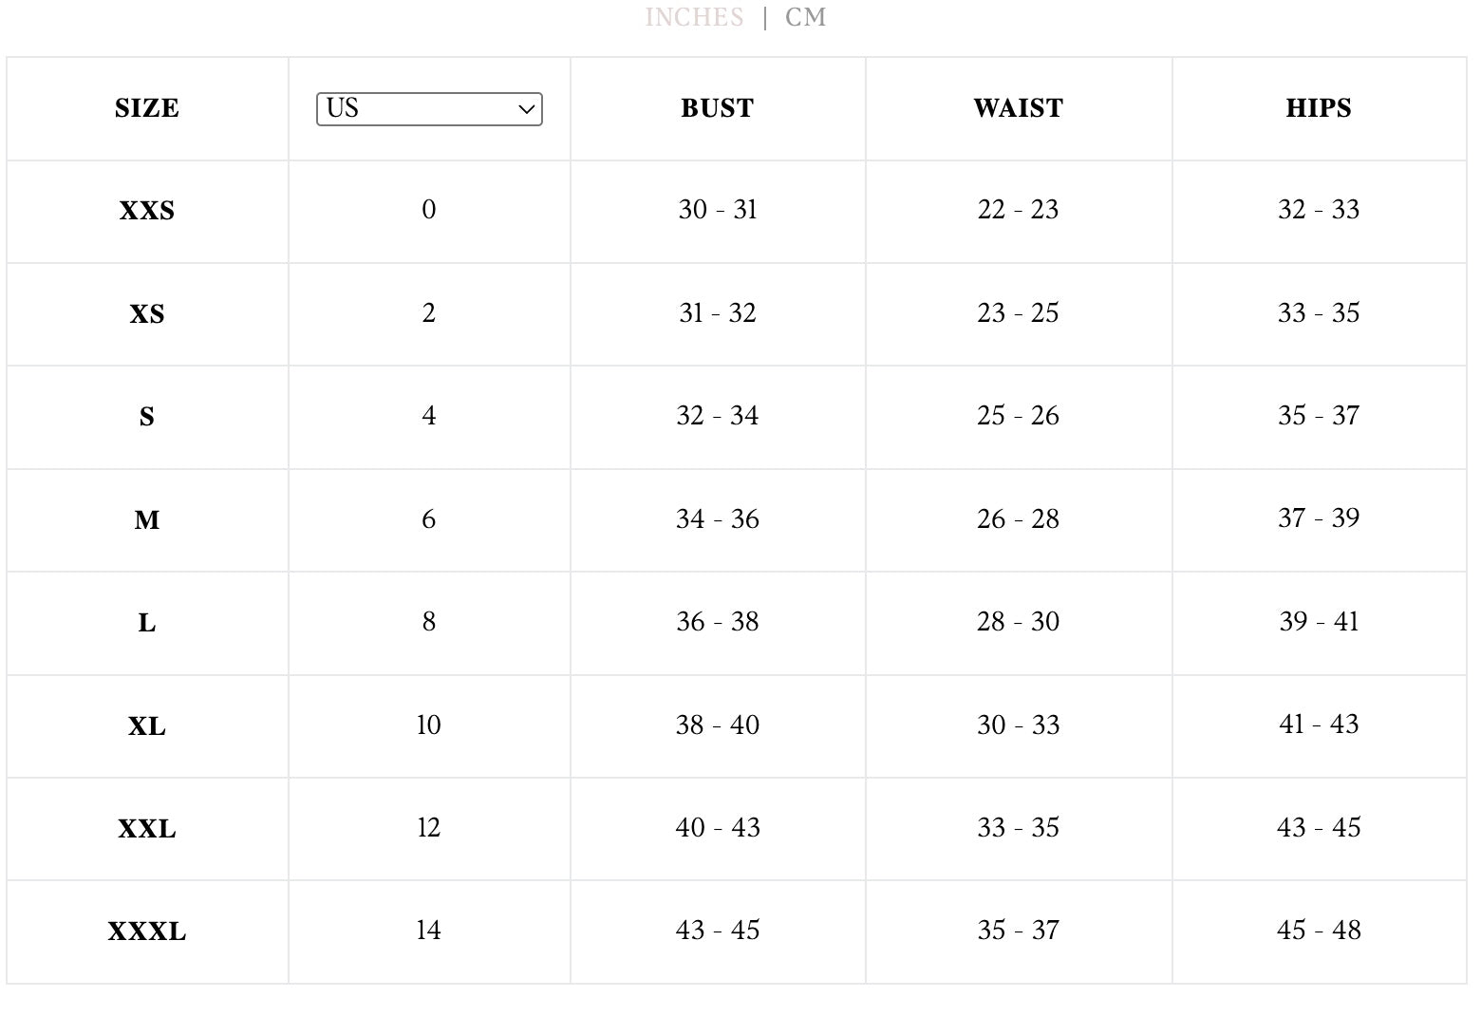Click the S size row label
The height and width of the screenshot is (1016, 1481).
(147, 417)
